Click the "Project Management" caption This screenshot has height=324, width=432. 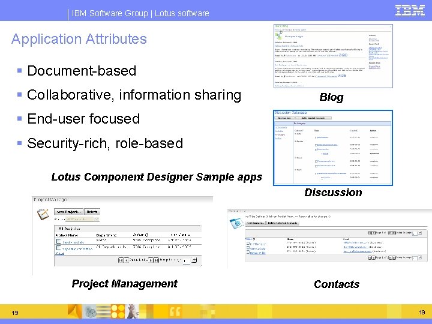pos(125,283)
